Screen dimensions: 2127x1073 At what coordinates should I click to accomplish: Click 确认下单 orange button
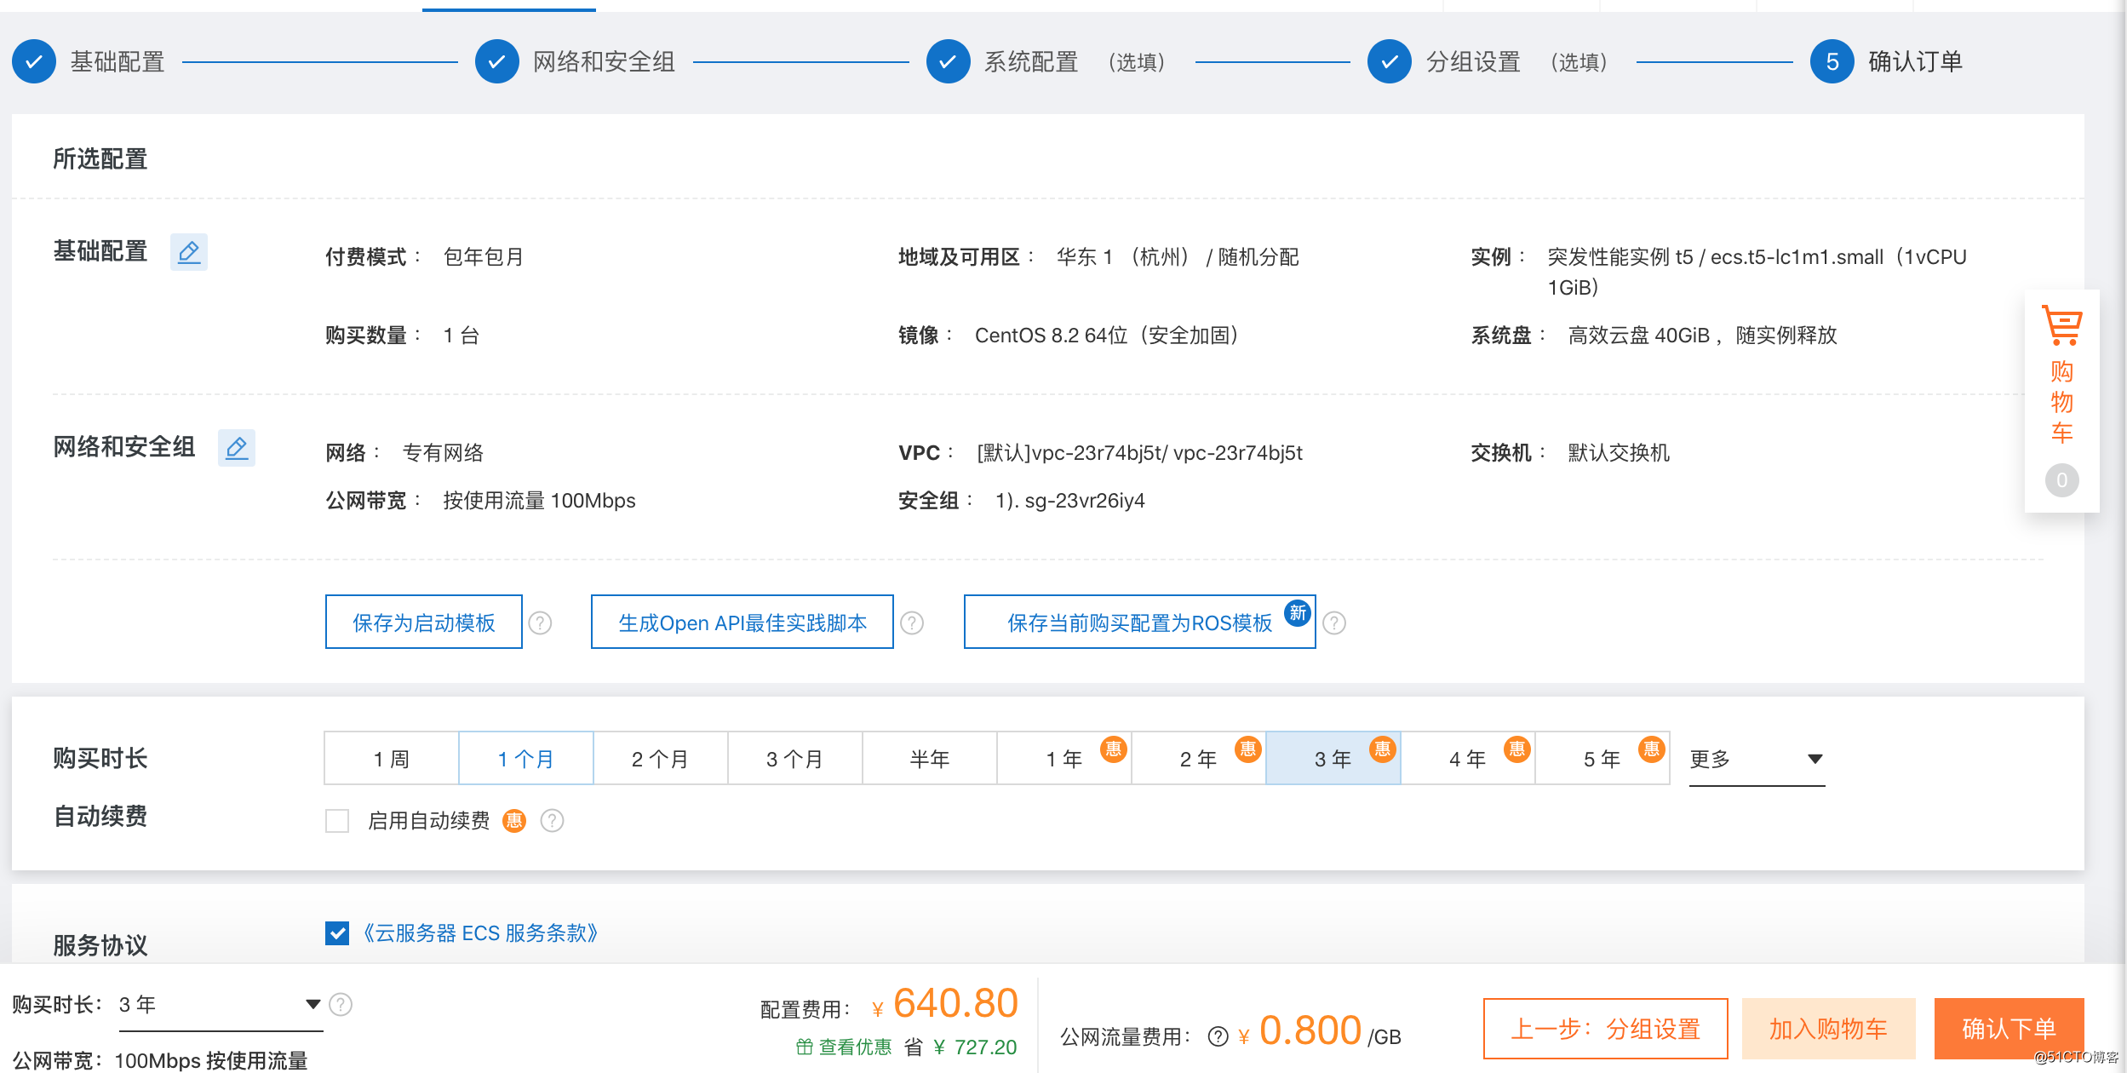(2008, 1029)
